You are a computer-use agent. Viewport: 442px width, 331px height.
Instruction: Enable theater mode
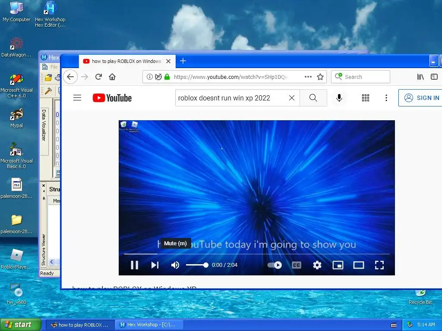(x=359, y=265)
